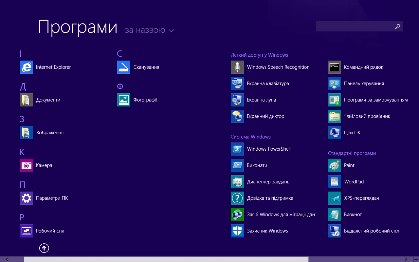The image size is (419, 262).
Task: Expand the 'за назвою' sort dropdown
Action: point(150,30)
